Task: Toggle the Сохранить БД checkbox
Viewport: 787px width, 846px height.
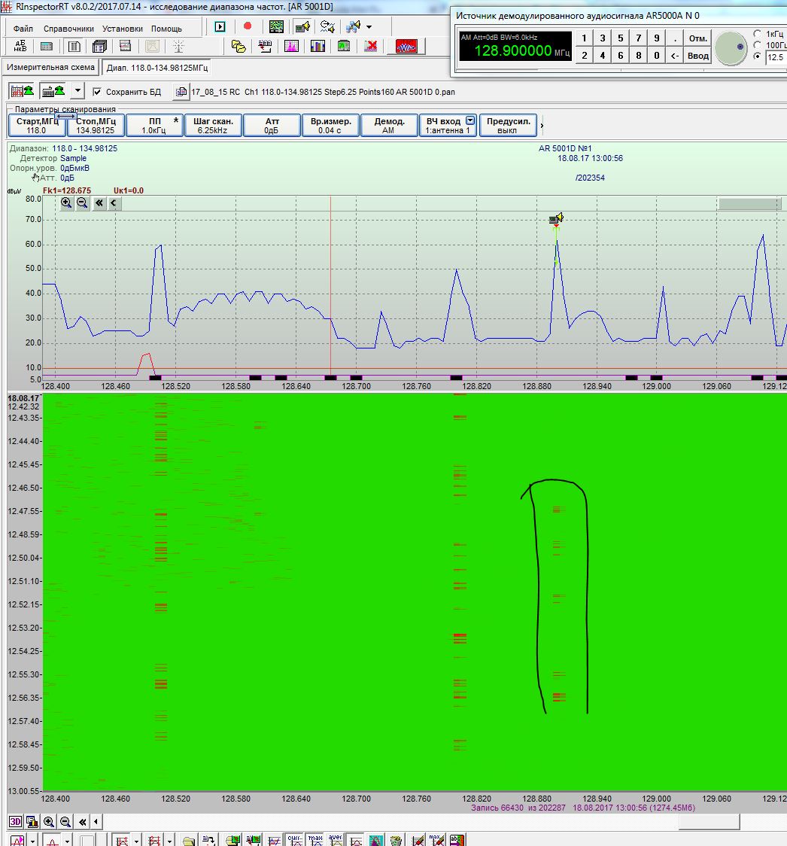Action: pos(96,92)
